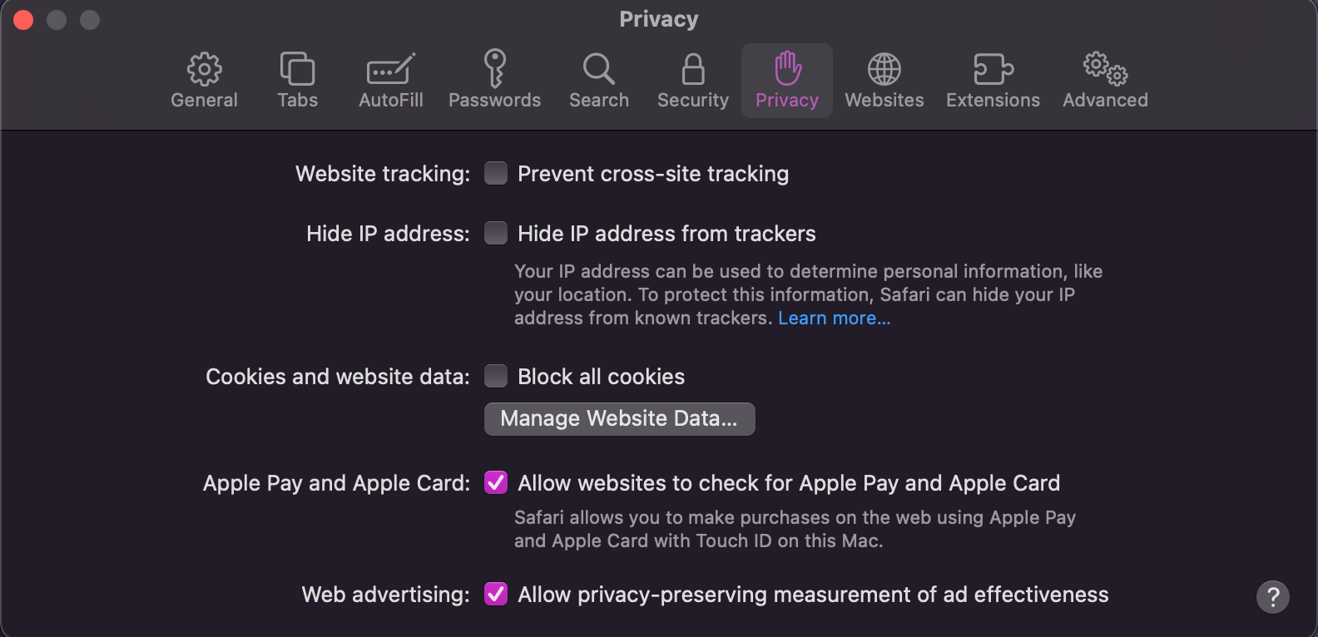1318x637 pixels.
Task: Select the Tabs settings icon
Action: click(297, 79)
